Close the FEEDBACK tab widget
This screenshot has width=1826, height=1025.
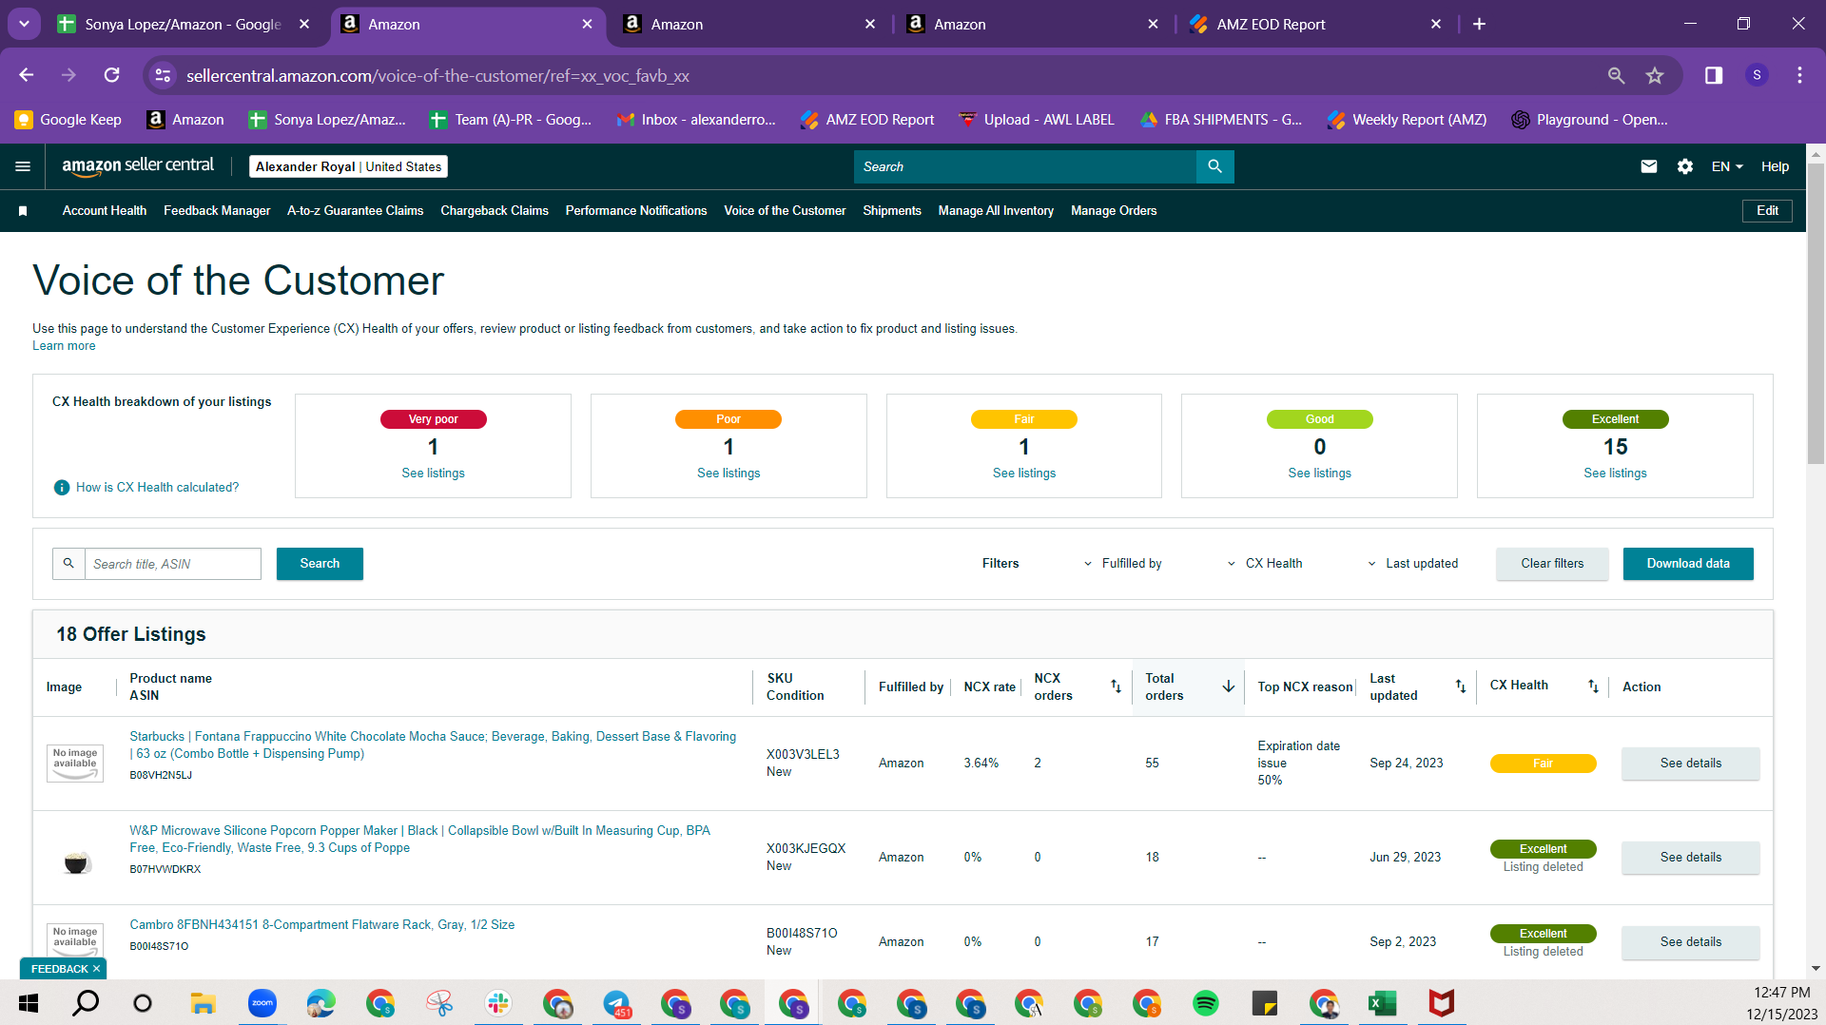click(96, 969)
